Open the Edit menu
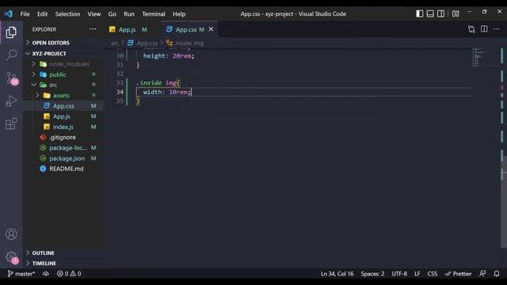This screenshot has width=507, height=285. (x=42, y=14)
